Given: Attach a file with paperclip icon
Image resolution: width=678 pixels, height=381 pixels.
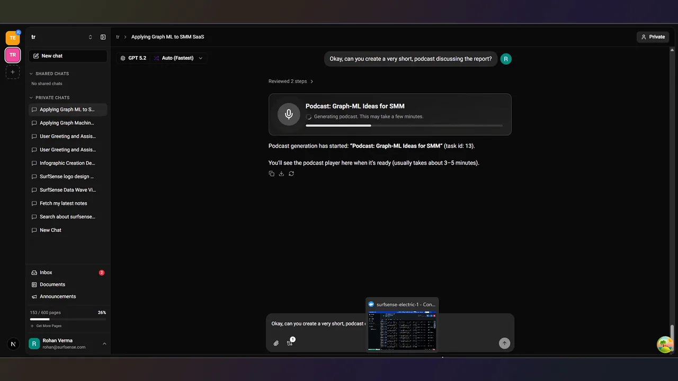Looking at the screenshot, I should [276, 343].
